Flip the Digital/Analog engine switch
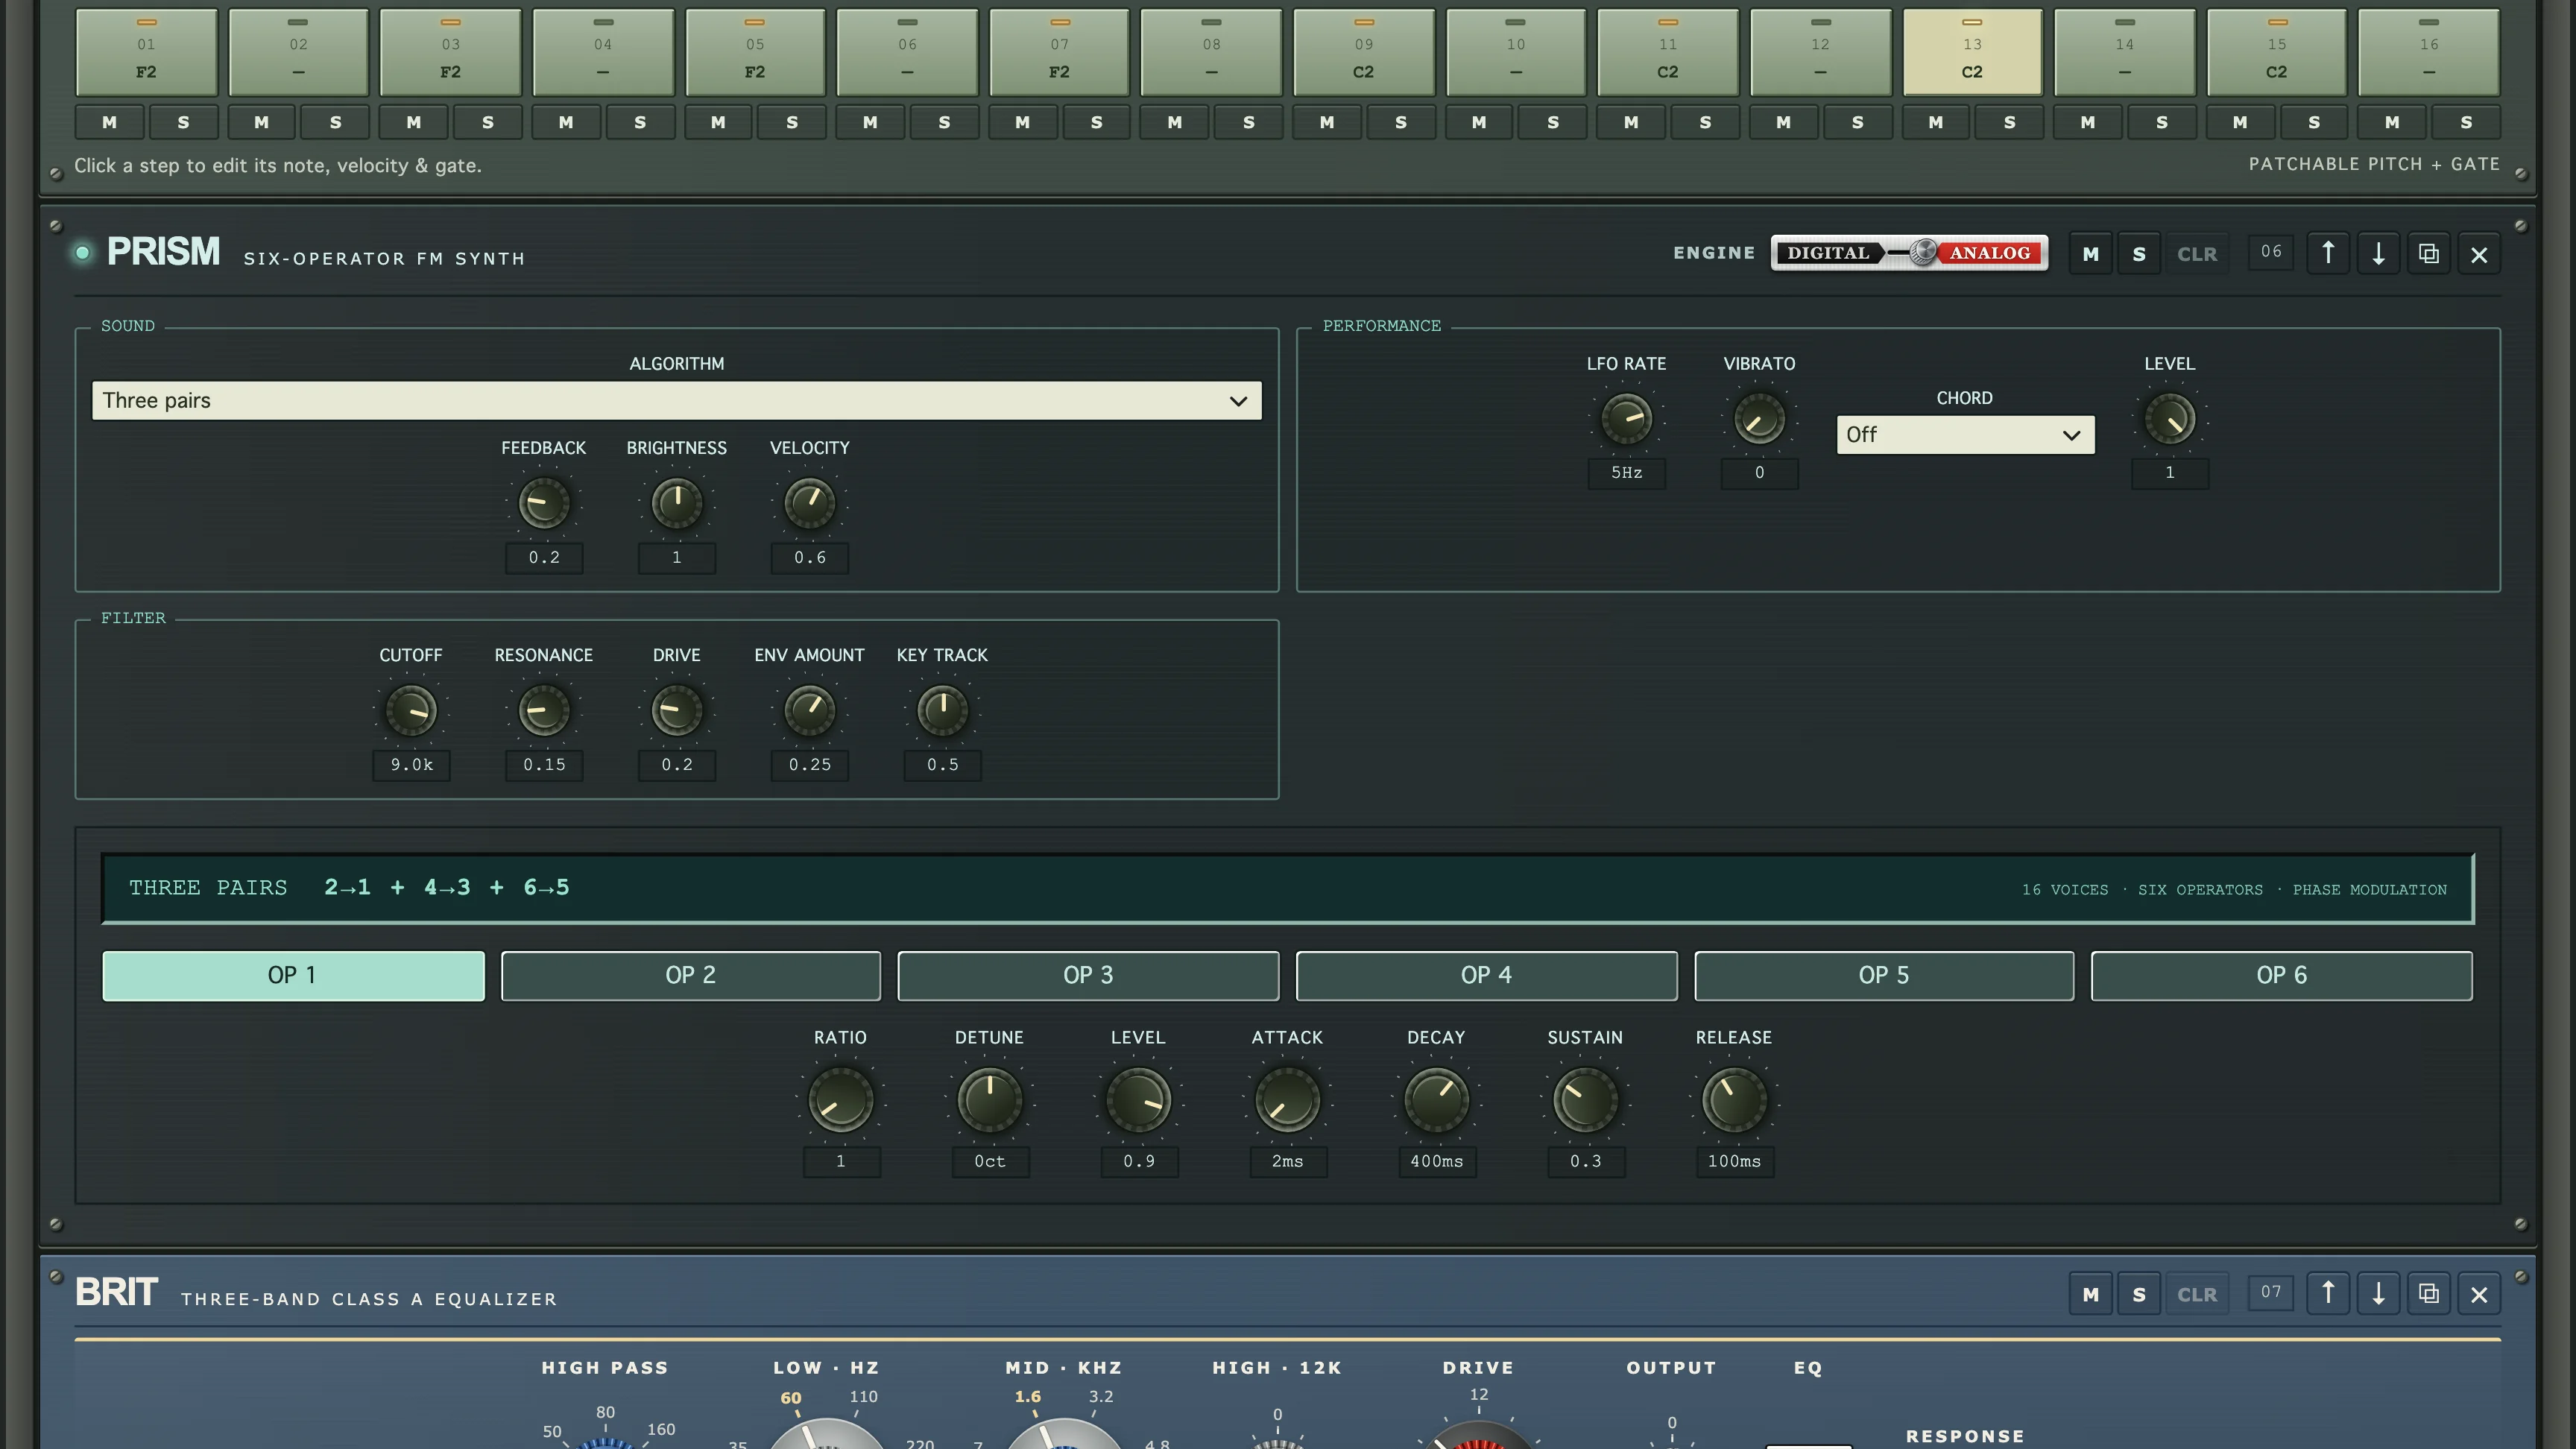2576x1449 pixels. 1909,253
